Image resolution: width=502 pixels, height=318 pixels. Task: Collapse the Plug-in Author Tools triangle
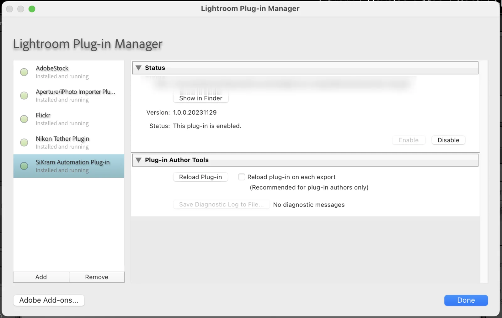pos(138,160)
